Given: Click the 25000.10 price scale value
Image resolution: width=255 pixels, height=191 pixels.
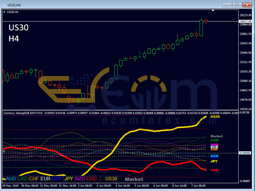Looking at the screenshot, I should [x=245, y=81].
